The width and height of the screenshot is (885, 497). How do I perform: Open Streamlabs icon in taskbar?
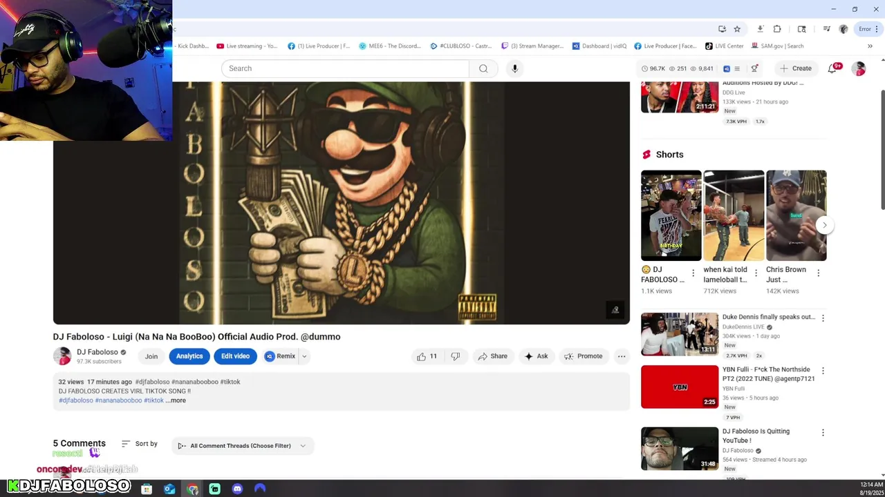[x=214, y=489]
